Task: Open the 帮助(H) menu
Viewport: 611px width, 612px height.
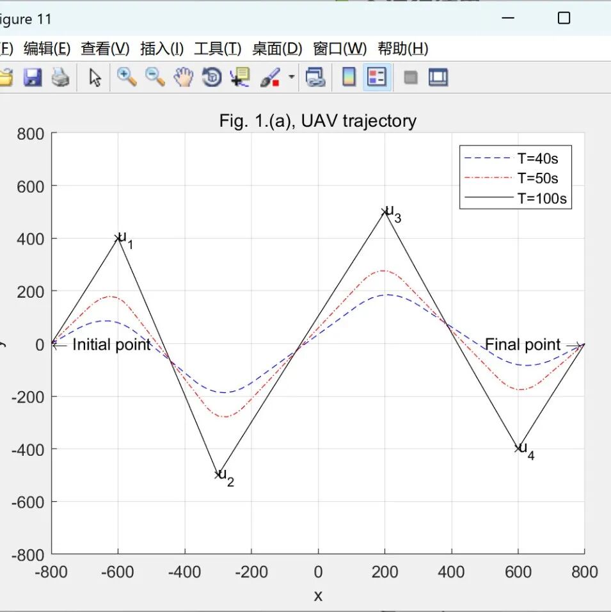Action: pos(403,49)
